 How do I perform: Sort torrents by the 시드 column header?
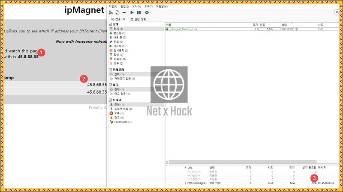tap(320, 25)
